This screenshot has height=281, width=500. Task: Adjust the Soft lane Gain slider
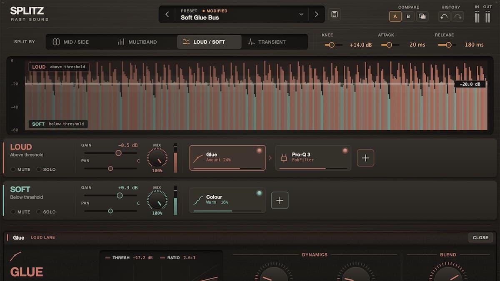(x=110, y=196)
